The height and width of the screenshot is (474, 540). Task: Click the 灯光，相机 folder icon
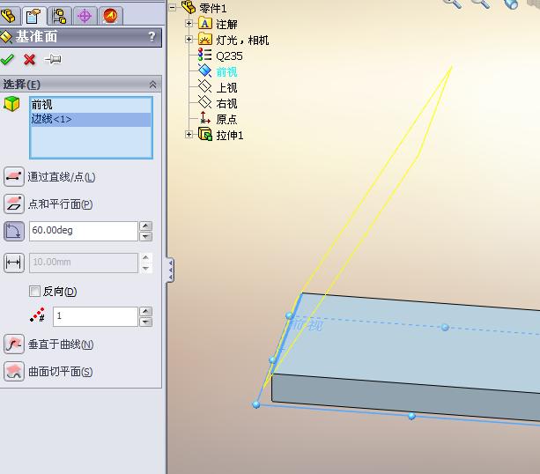tap(205, 40)
